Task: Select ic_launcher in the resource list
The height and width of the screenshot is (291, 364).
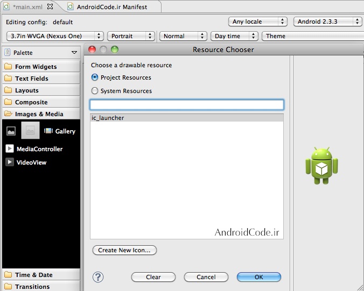Action: point(186,118)
